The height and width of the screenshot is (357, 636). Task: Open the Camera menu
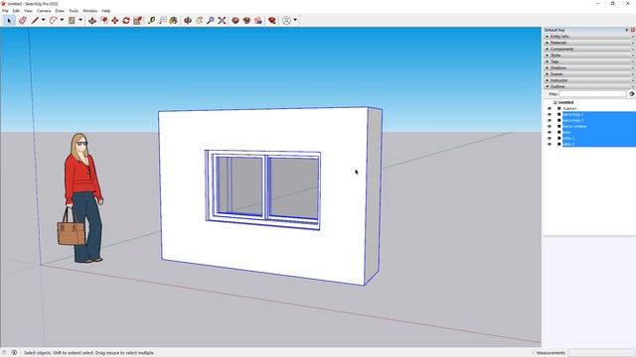(44, 11)
